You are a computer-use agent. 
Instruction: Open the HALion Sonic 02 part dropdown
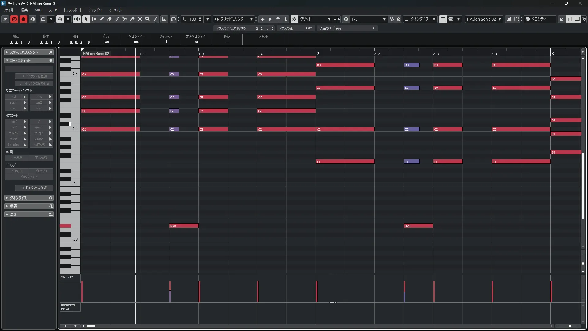point(499,19)
